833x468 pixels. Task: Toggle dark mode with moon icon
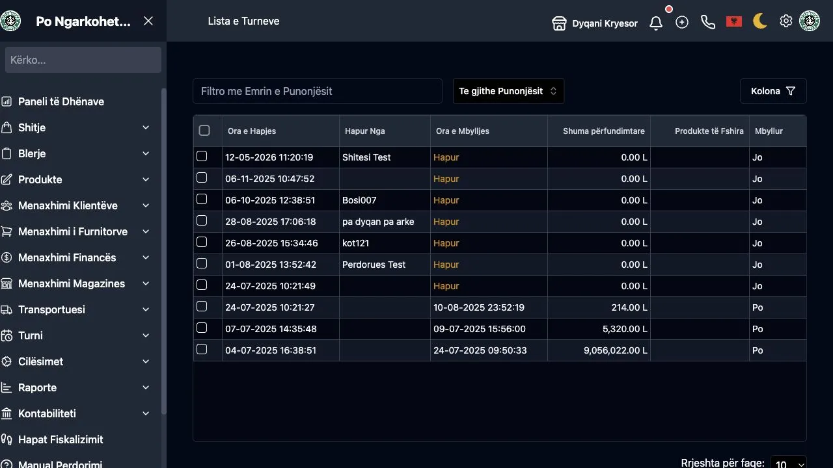coord(760,21)
